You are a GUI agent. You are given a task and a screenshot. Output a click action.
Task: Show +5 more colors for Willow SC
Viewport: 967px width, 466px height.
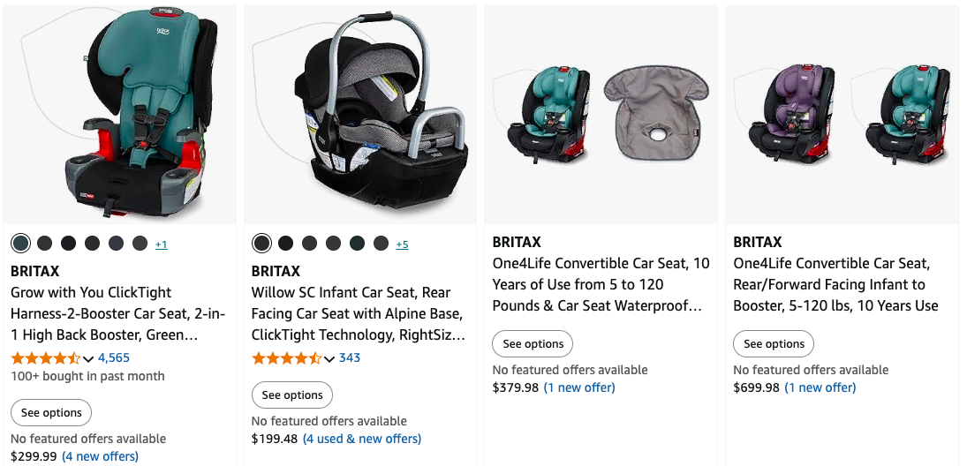click(x=402, y=244)
